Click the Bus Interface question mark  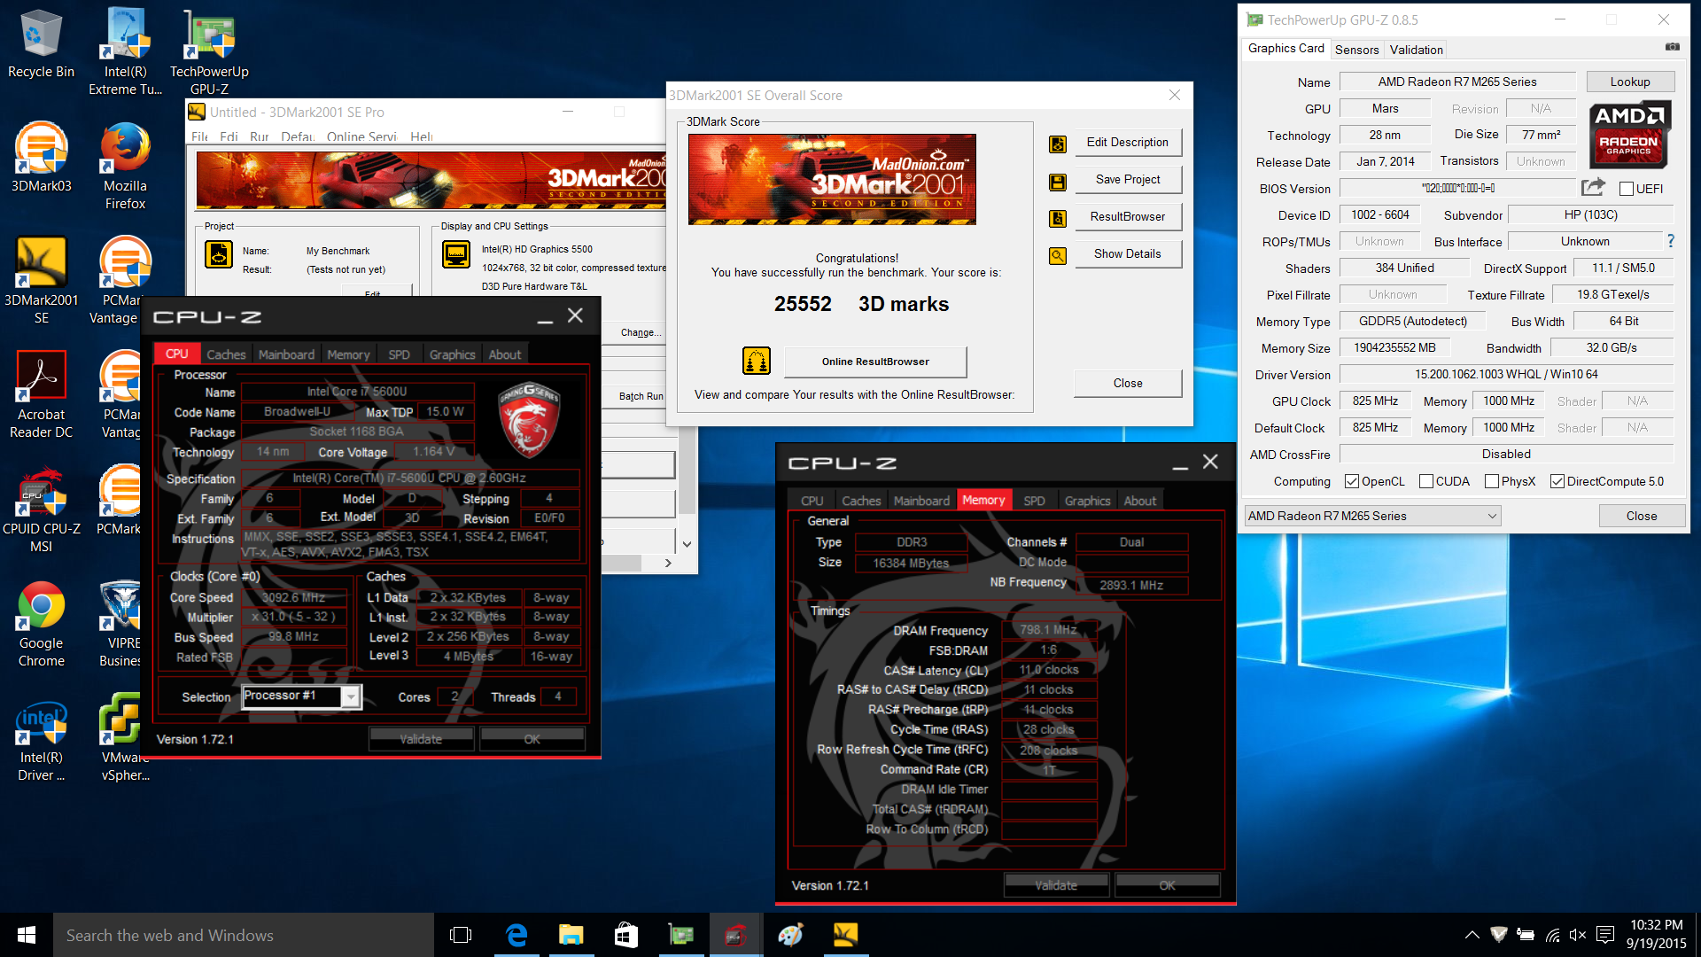[1671, 241]
